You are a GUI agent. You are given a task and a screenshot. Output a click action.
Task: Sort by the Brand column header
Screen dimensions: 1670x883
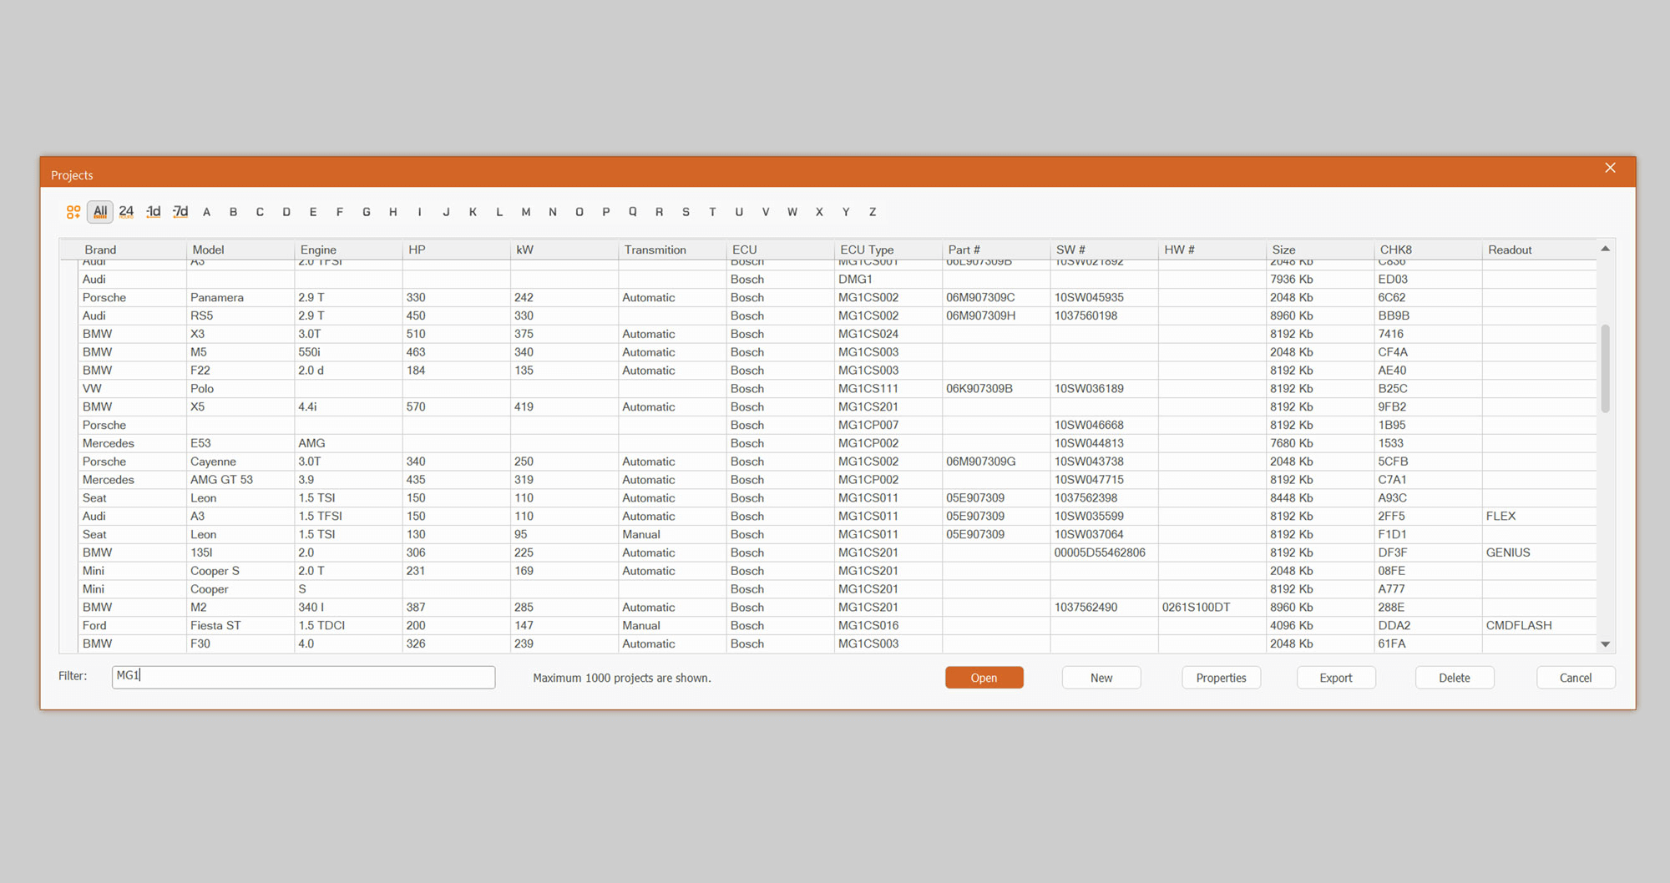[x=132, y=250]
